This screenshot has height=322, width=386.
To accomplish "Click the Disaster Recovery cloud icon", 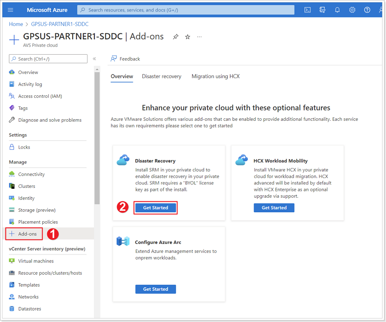I will [x=123, y=160].
